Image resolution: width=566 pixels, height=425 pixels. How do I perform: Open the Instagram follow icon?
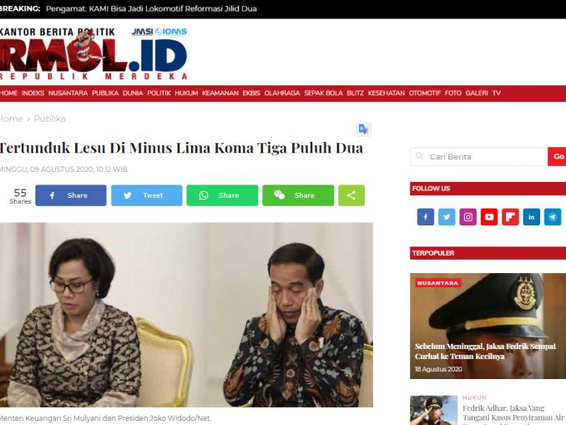[x=467, y=217]
